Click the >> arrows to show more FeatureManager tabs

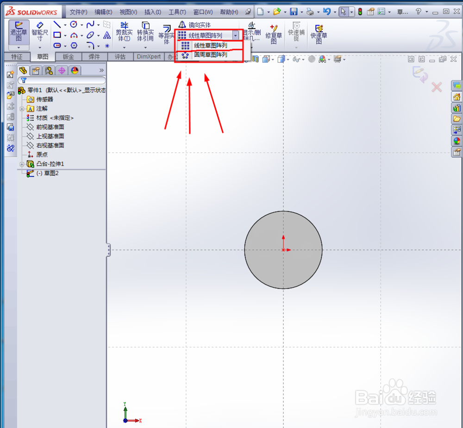(x=101, y=70)
